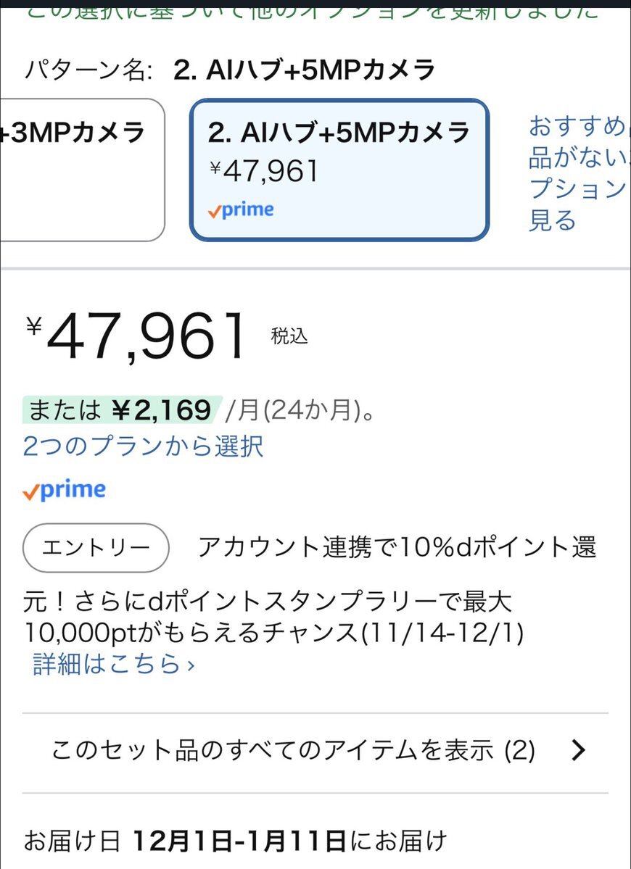Image resolution: width=631 pixels, height=869 pixels.
Task: Open the "詳細はこちら" link
Action: (113, 663)
